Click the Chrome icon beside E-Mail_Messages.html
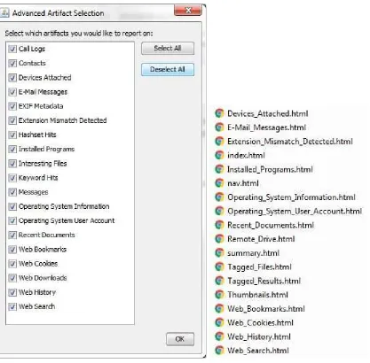Viewport: 370px width, 363px height. (x=219, y=127)
